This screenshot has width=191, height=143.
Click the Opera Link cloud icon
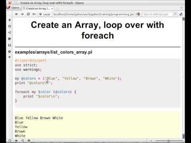click(16, 141)
